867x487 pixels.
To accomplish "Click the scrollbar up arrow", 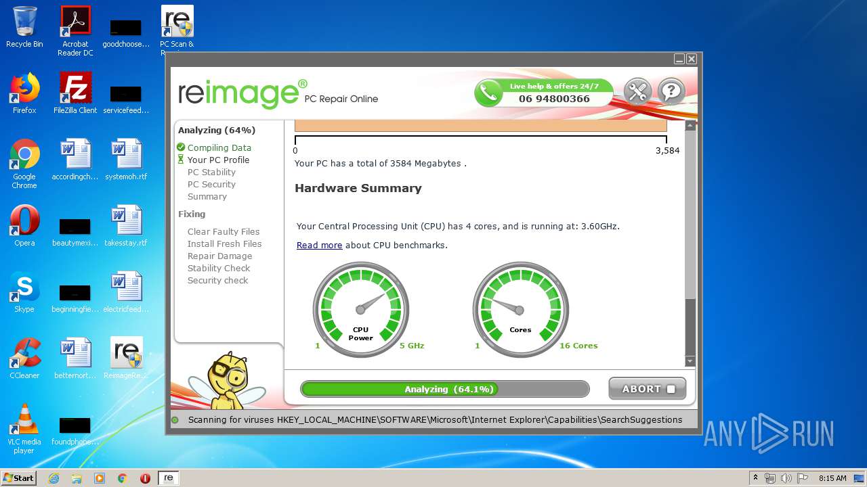I will pos(690,125).
